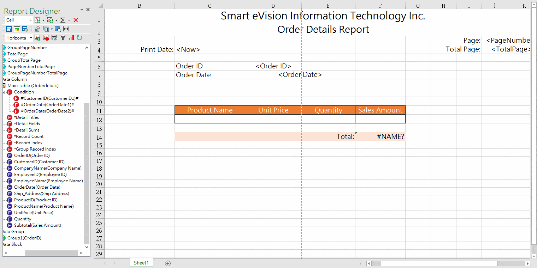Add a new sheet with plus button
This screenshot has width=537, height=268.
point(168,263)
